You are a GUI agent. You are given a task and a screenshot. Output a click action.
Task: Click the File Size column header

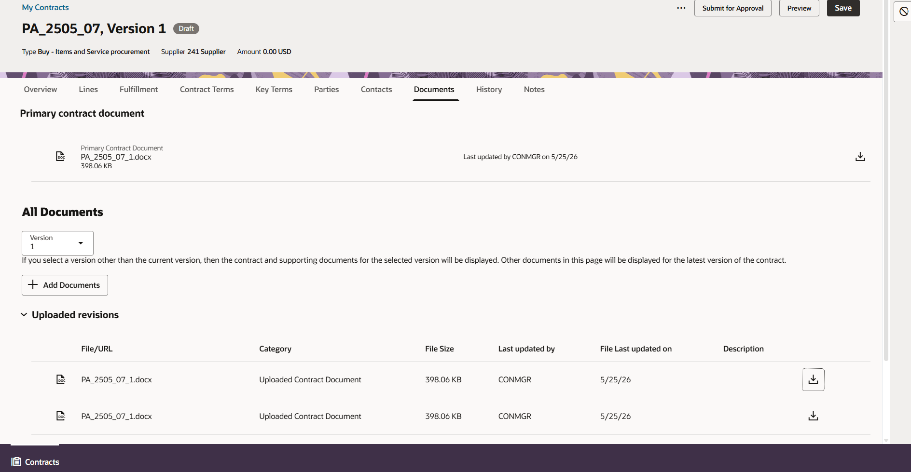439,349
